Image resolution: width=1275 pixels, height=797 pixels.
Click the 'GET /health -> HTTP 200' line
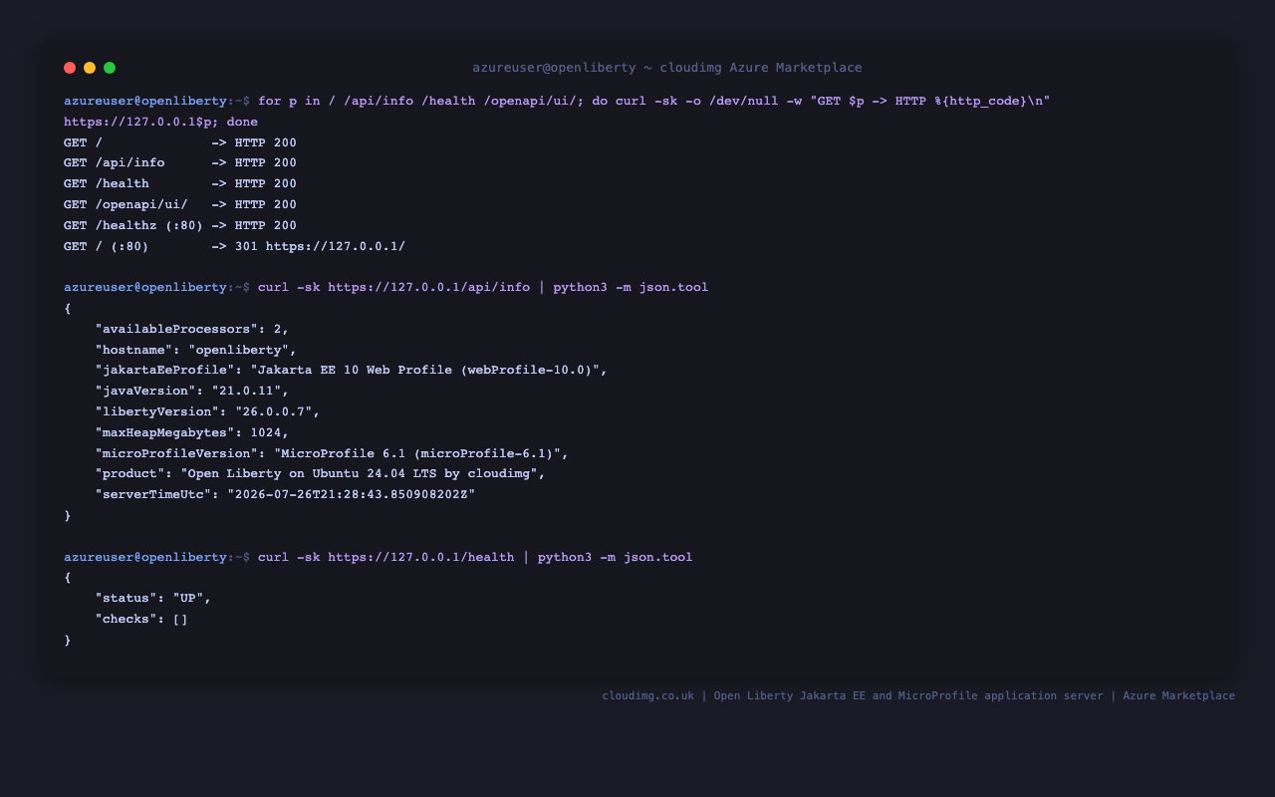tap(180, 184)
